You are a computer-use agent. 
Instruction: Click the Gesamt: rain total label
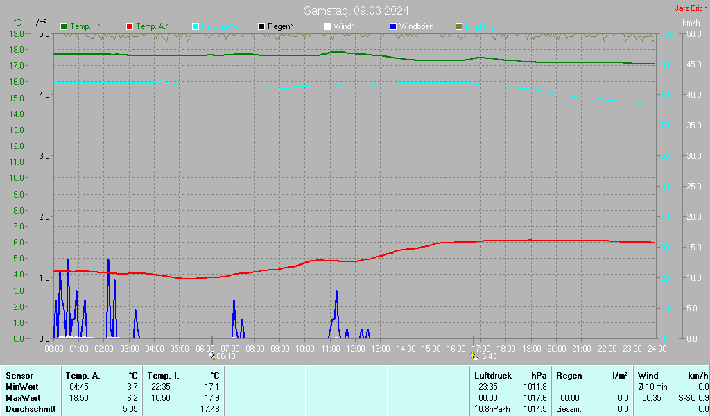[570, 409]
